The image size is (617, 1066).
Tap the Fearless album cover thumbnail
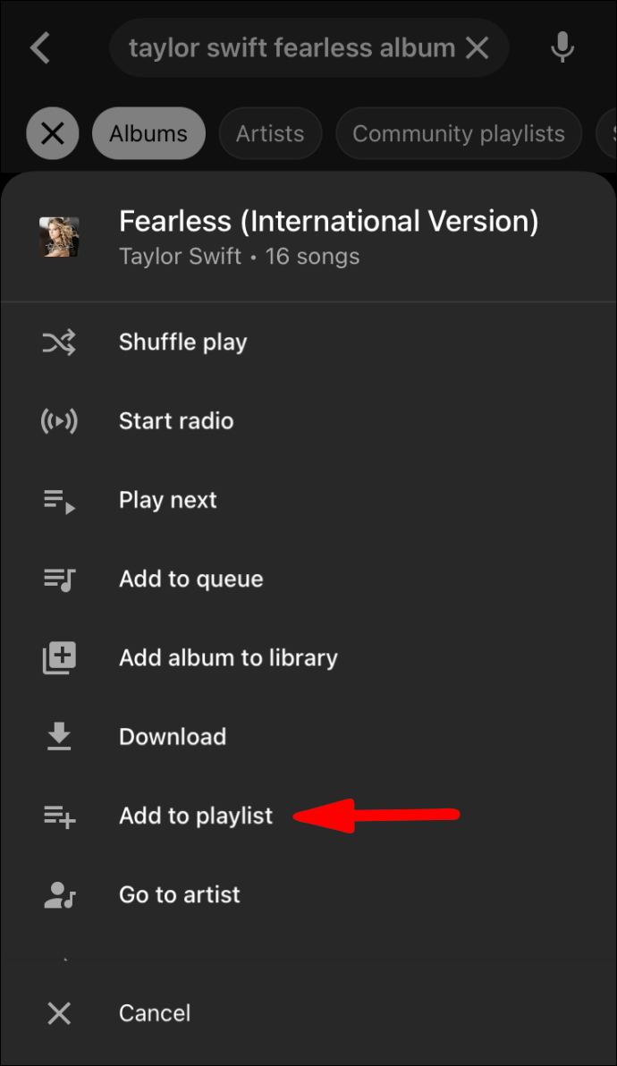[59, 237]
